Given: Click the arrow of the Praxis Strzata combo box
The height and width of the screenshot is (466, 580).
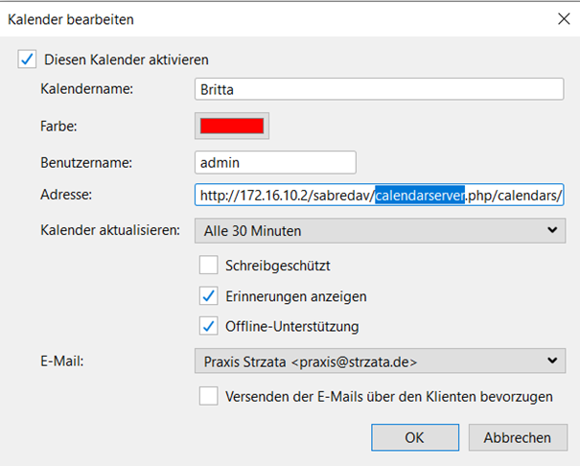Looking at the screenshot, I should 550,361.
